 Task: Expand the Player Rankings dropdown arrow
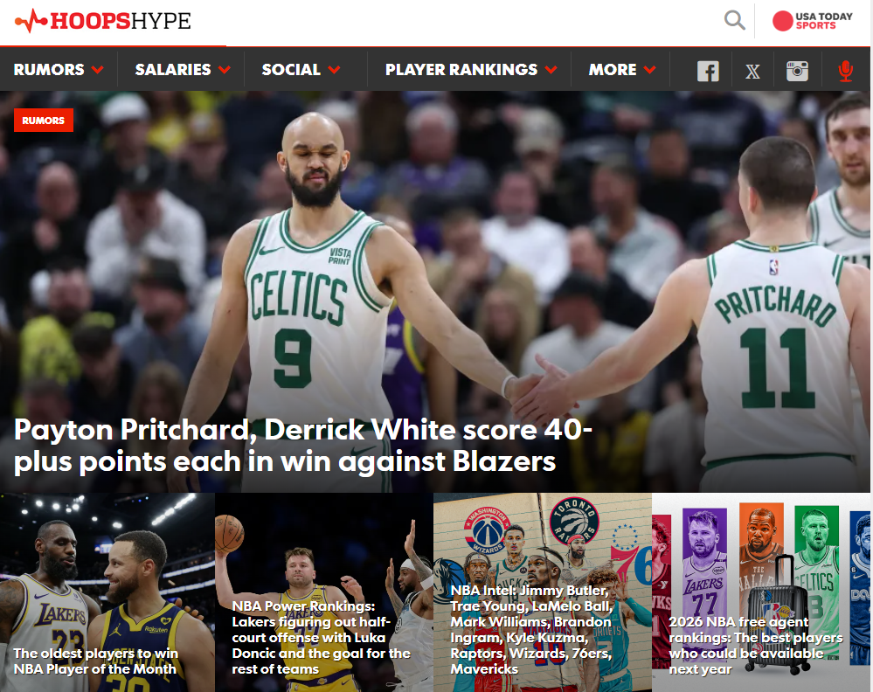(x=551, y=70)
